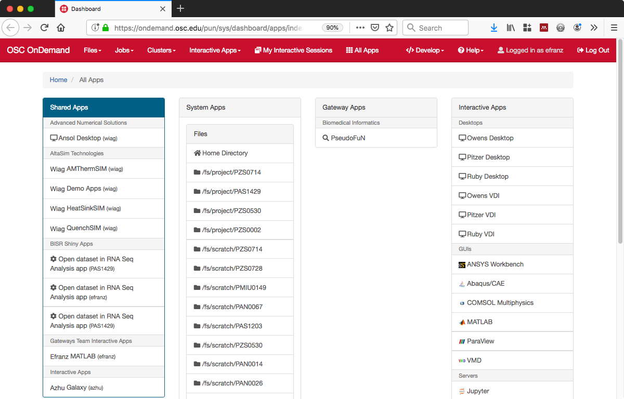Click the gear icon for efranz RNA Seq app
This screenshot has width=624, height=399.
[x=53, y=287]
